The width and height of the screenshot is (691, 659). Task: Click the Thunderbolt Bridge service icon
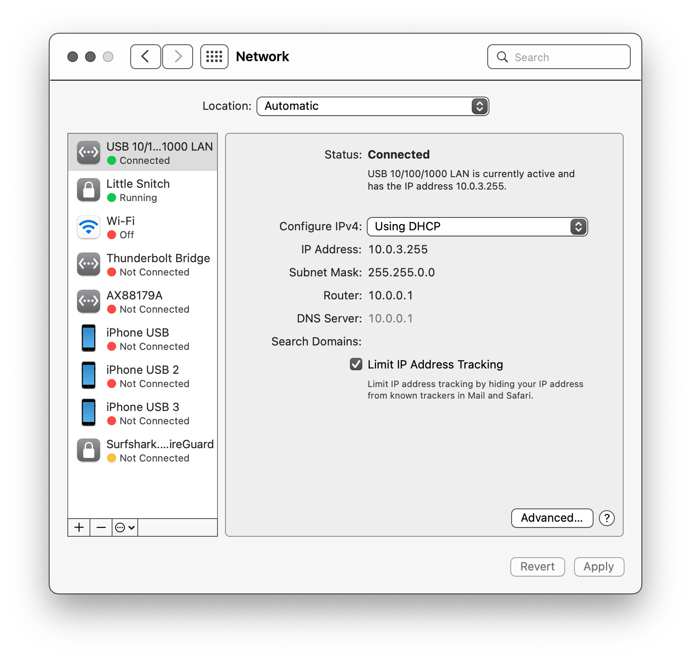(x=89, y=264)
